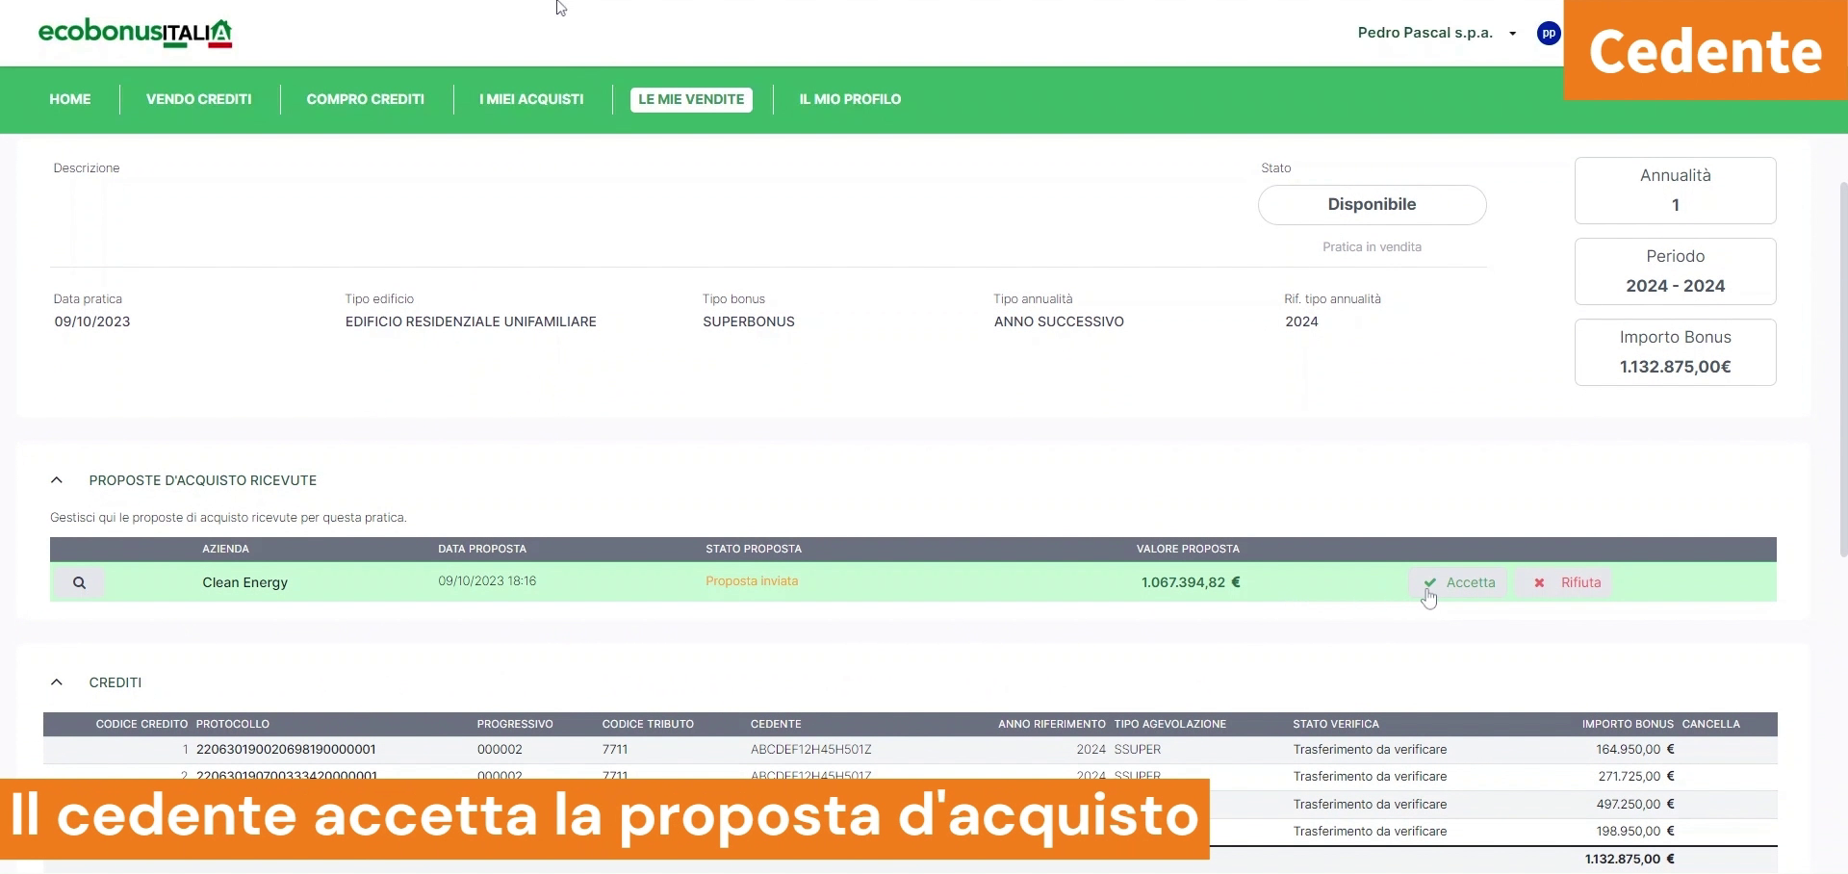Go to the Home menu item
The width and height of the screenshot is (1848, 874).
click(x=70, y=99)
